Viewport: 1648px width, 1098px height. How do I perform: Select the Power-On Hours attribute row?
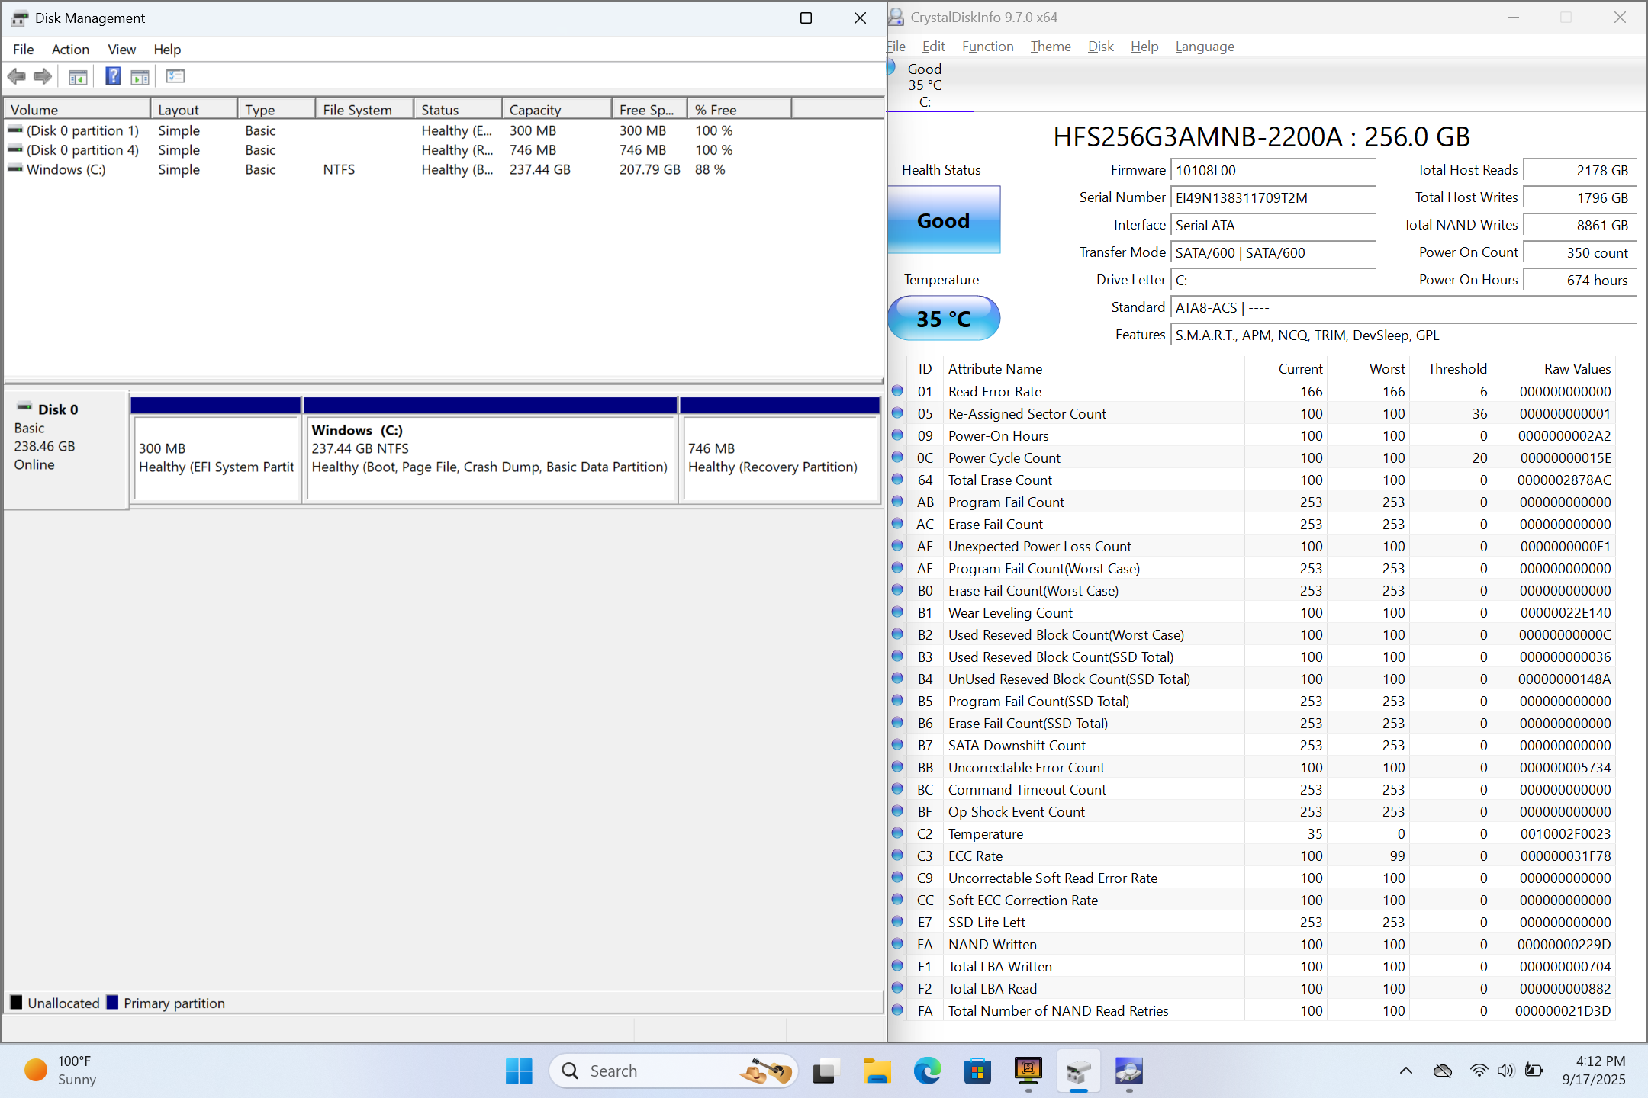click(1252, 436)
